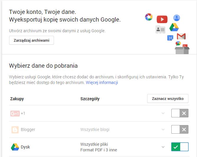The width and height of the screenshot is (197, 157).
Task: Click the Gmail envelope icon
Action: coord(181,36)
